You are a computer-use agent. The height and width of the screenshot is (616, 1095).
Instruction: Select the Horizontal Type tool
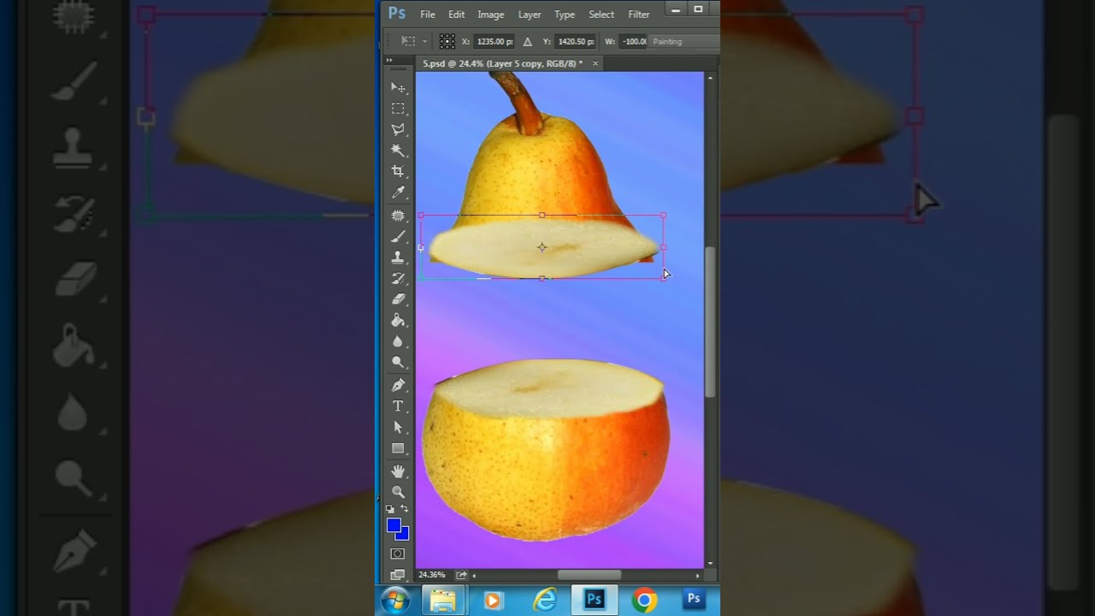pyautogui.click(x=398, y=406)
